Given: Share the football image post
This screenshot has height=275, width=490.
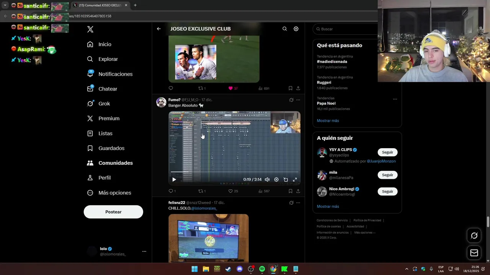Looking at the screenshot, I should (x=298, y=88).
